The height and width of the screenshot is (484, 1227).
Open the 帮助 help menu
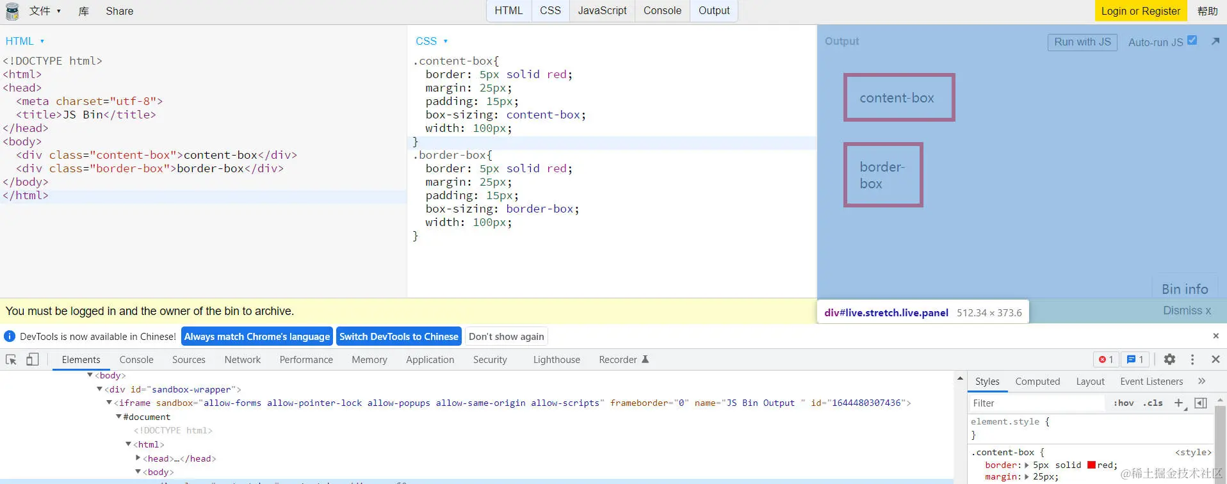pos(1207,11)
